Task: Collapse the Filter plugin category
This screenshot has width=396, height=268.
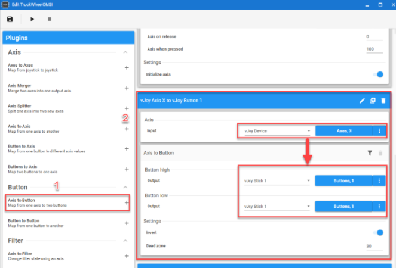Action: tap(125, 241)
